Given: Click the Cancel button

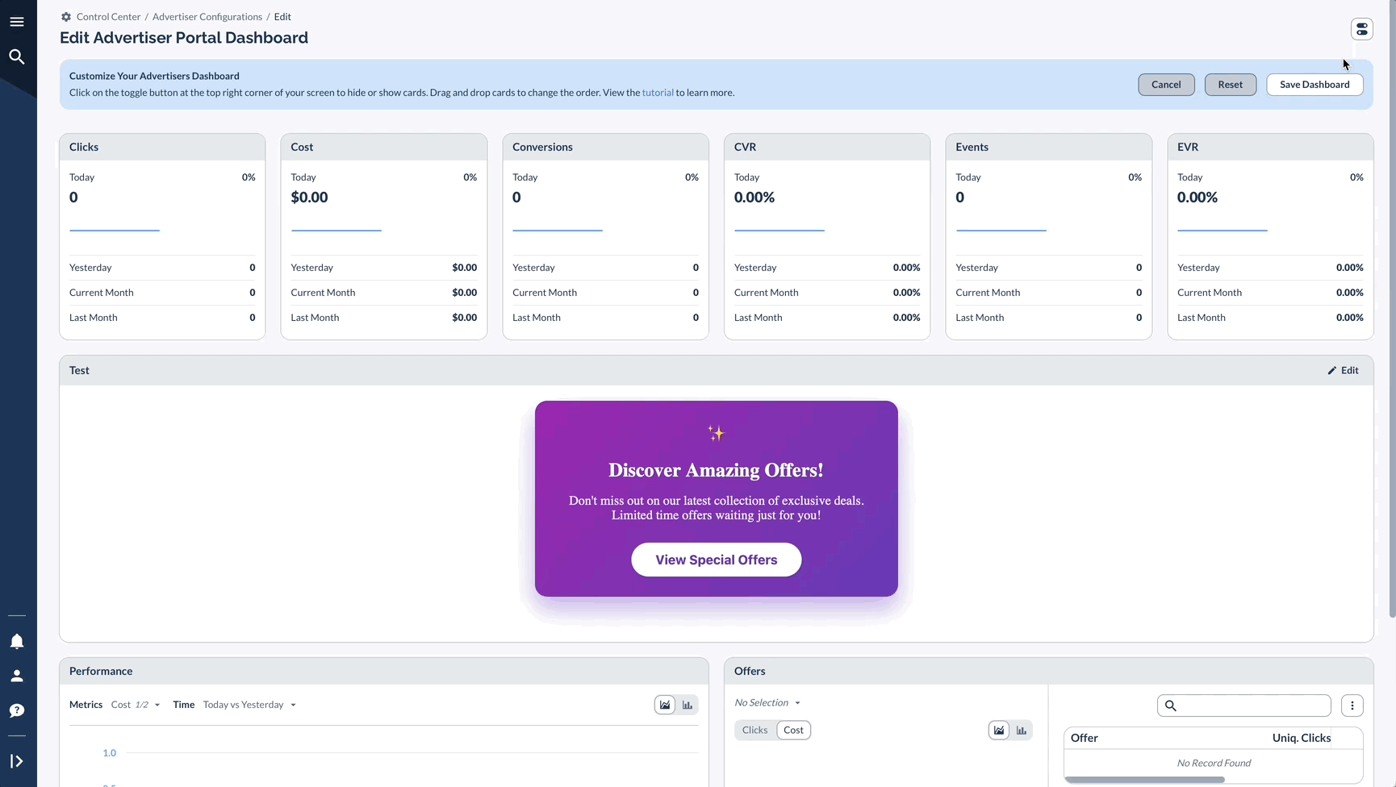Looking at the screenshot, I should tap(1166, 85).
